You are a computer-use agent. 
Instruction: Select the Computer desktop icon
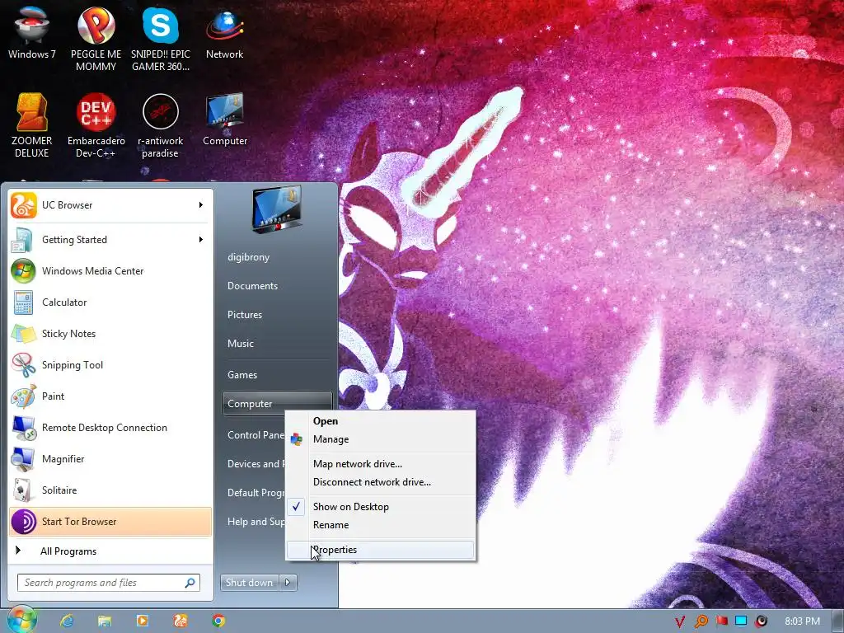point(224,120)
